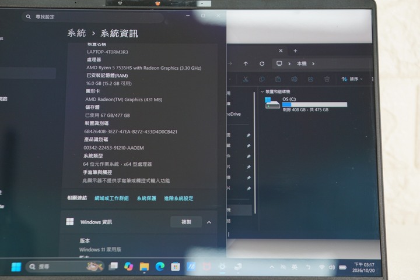Go back to 系統 breadcrumb in Settings
420x280 pixels.
click(76, 33)
